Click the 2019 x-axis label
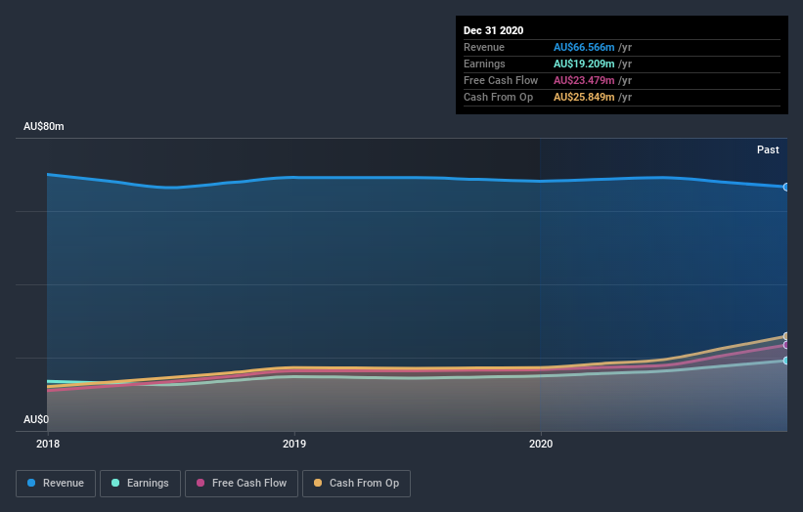The width and height of the screenshot is (803, 512). pos(294,444)
